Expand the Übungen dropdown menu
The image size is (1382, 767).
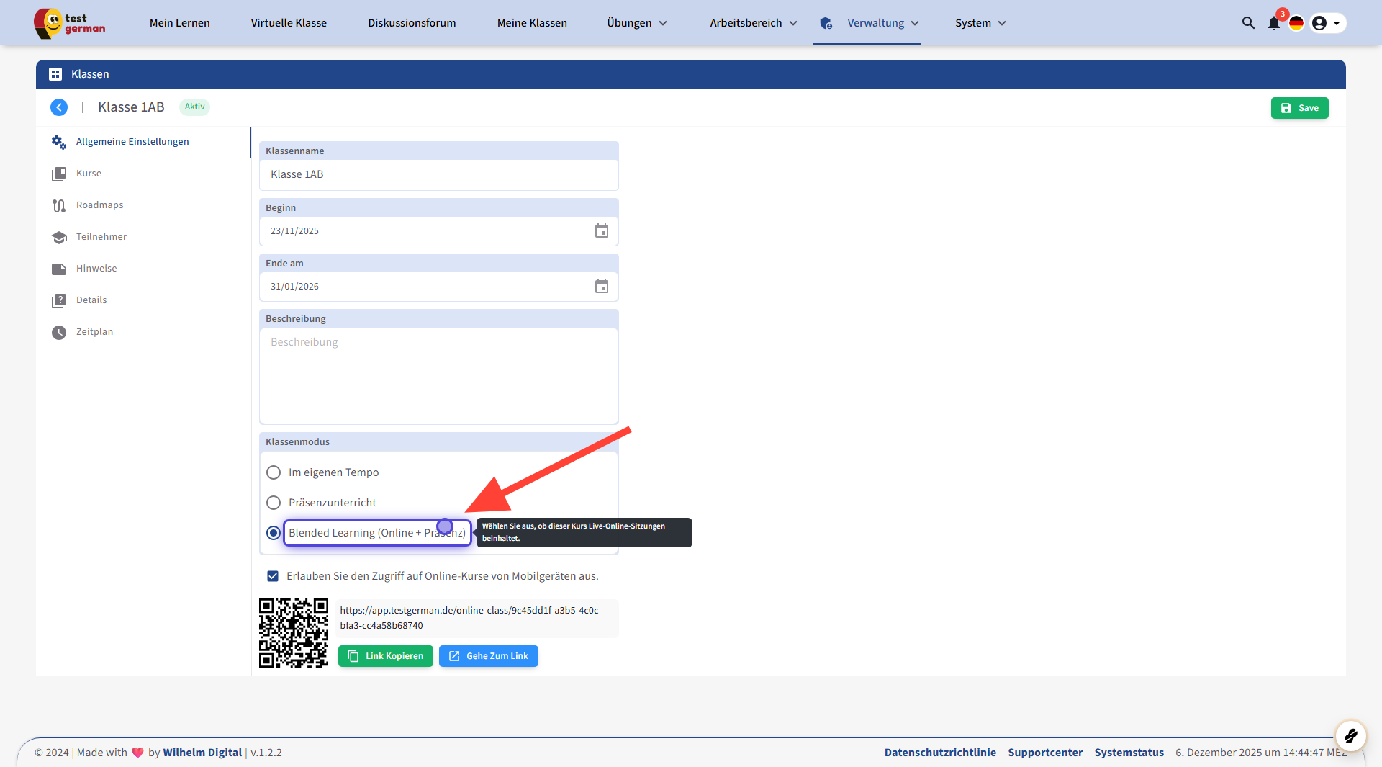click(x=636, y=23)
